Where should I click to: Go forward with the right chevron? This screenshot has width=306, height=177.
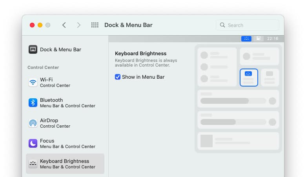pos(78,25)
